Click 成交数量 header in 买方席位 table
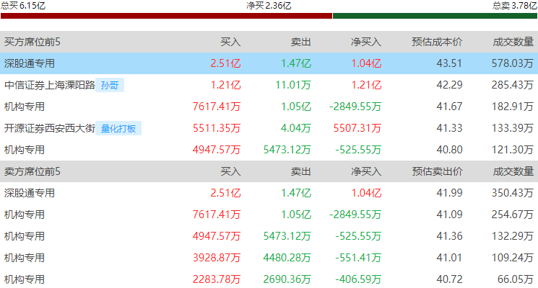Image resolution: width=538 pixels, height=288 pixels. (x=513, y=42)
